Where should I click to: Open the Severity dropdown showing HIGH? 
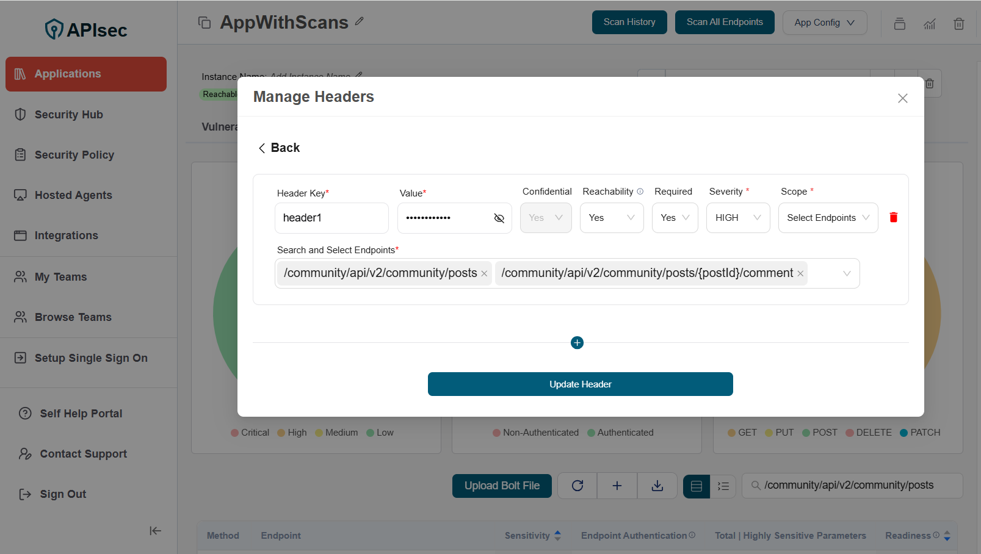click(737, 217)
